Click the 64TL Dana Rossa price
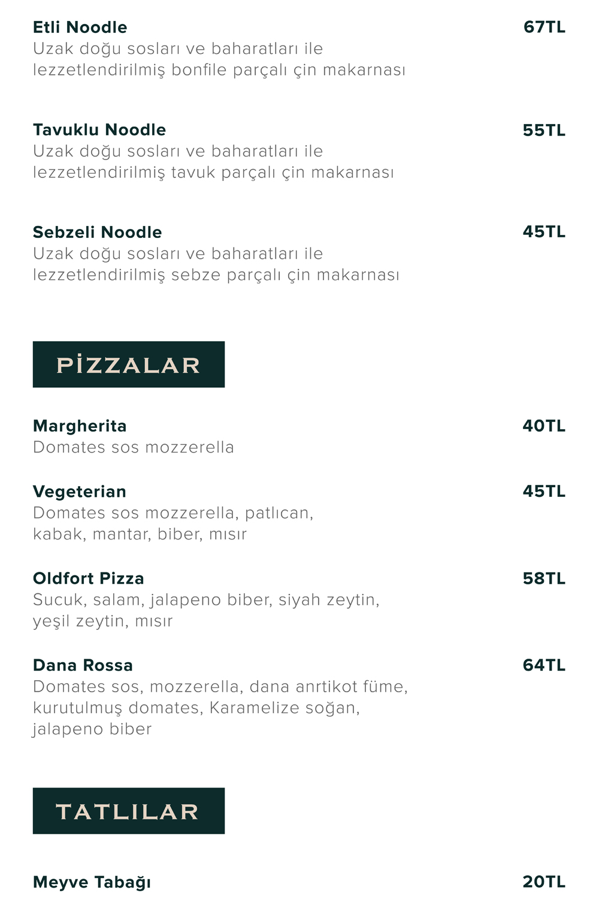Image resolution: width=599 pixels, height=917 pixels. (x=544, y=666)
